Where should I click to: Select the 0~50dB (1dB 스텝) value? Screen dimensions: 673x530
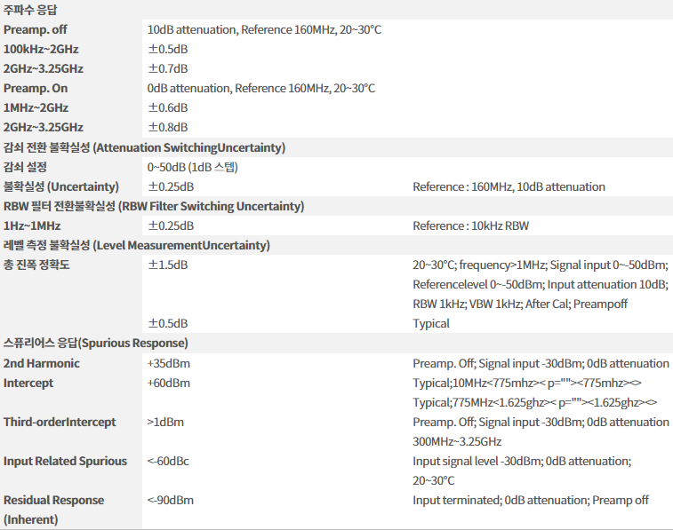click(193, 167)
